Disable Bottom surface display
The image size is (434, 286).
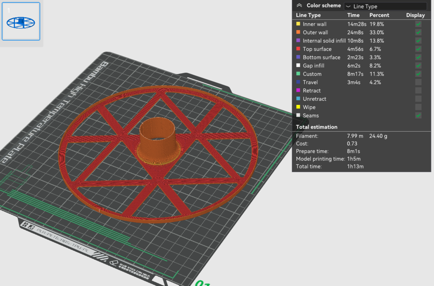click(418, 57)
